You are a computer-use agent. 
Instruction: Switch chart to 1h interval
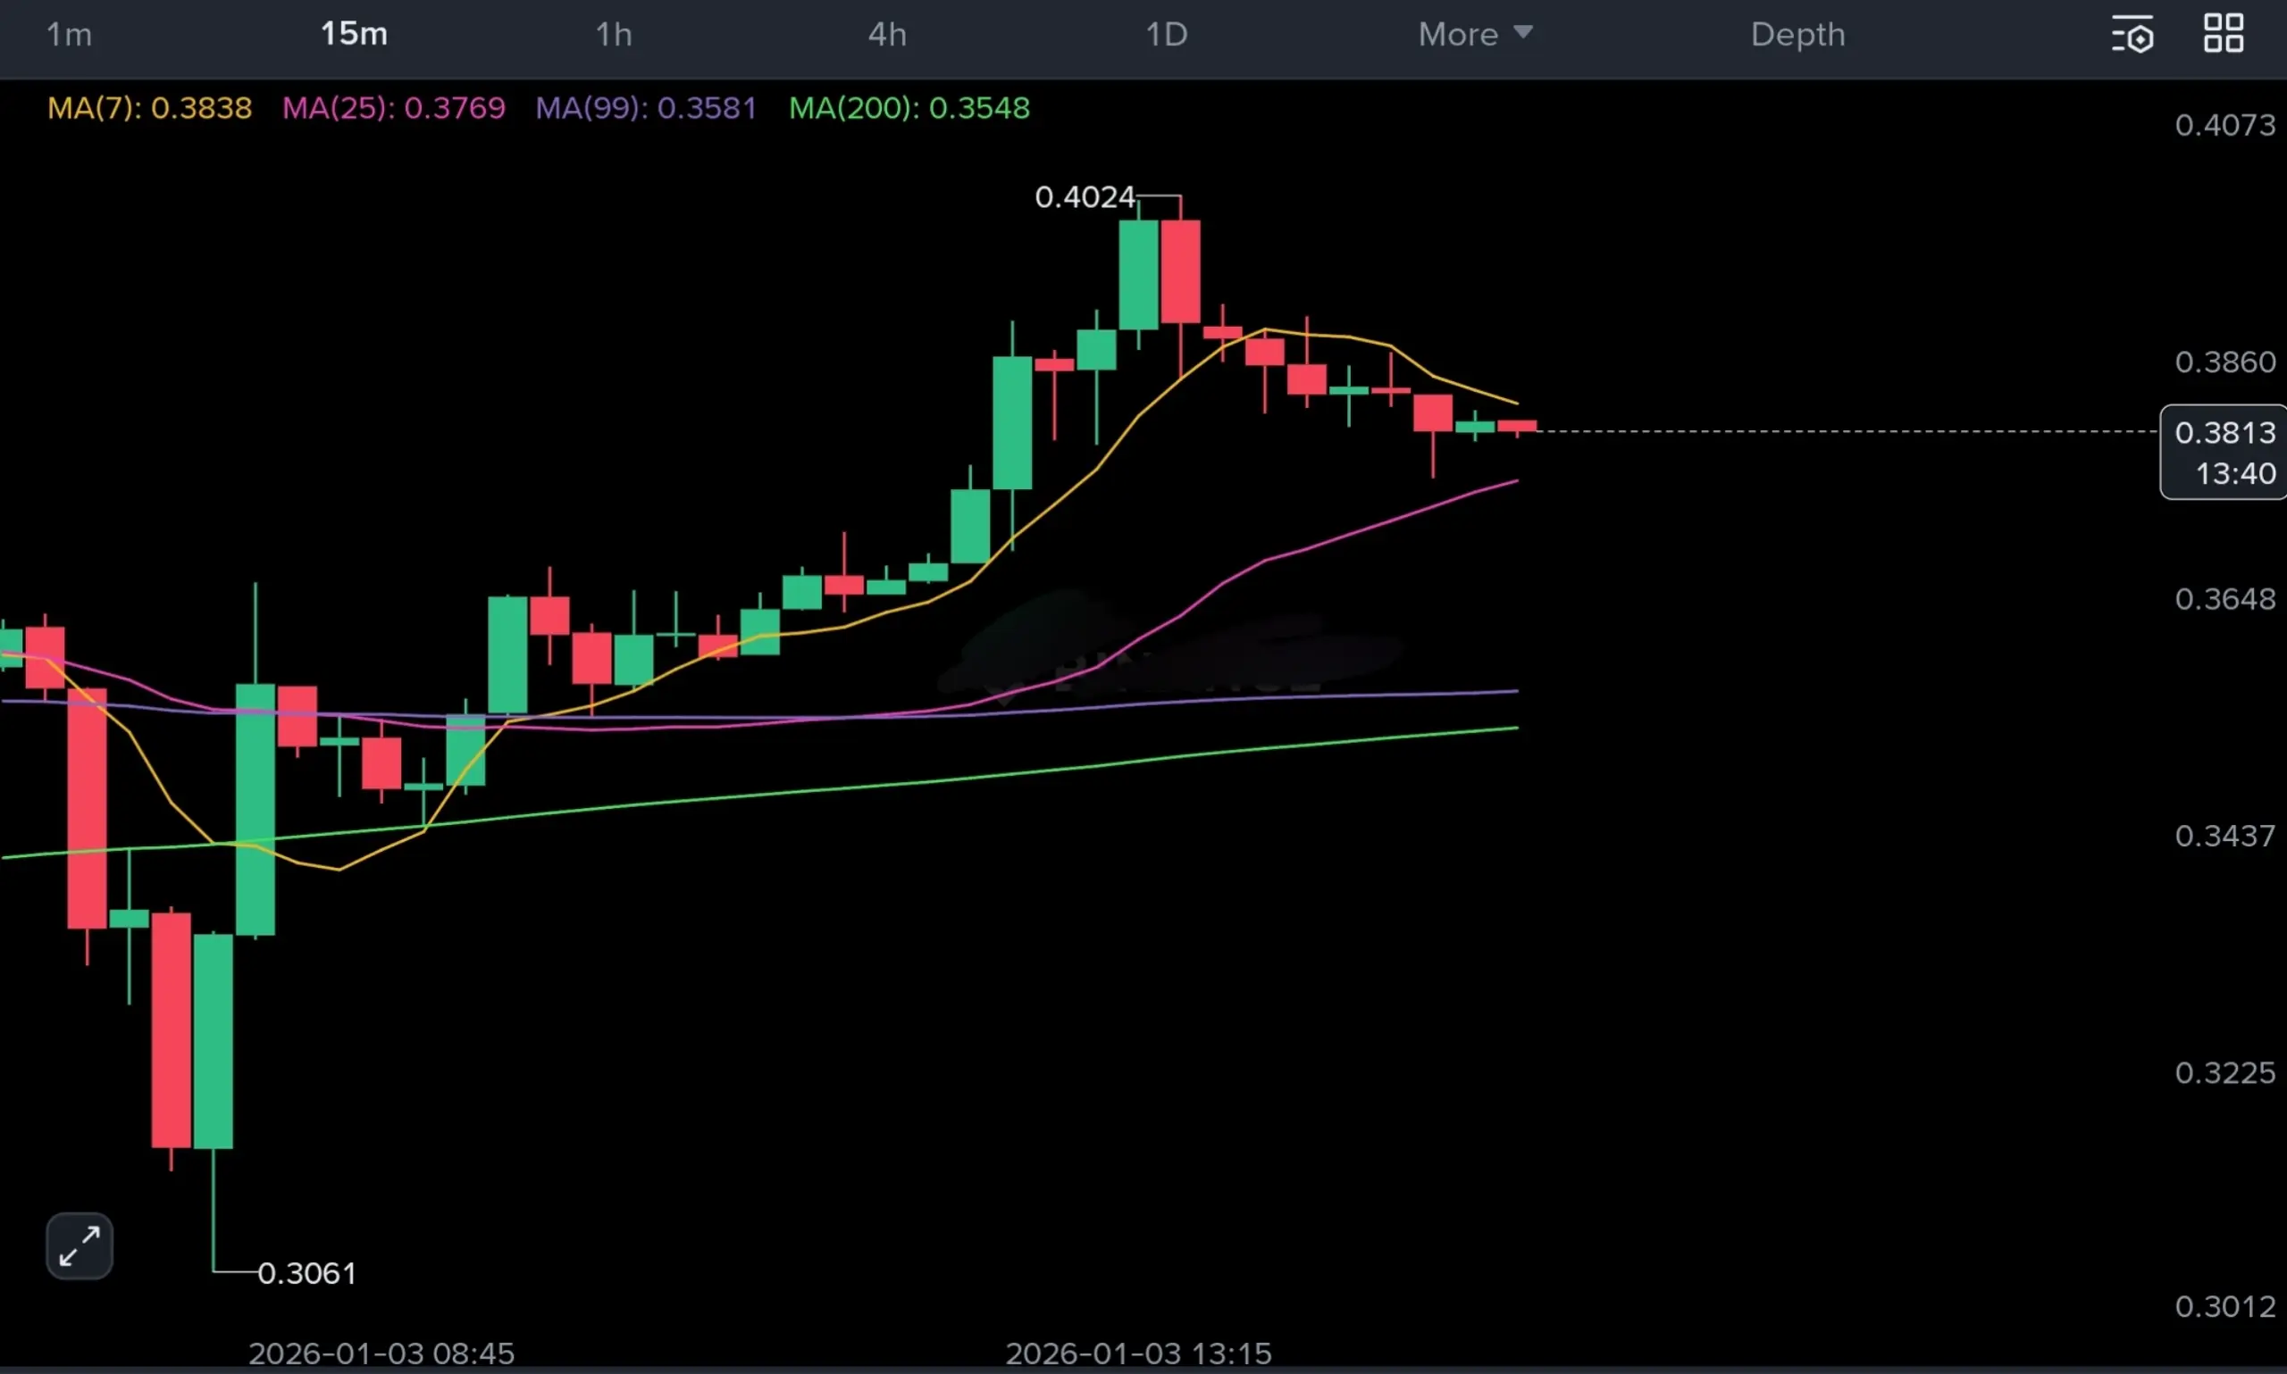613,34
